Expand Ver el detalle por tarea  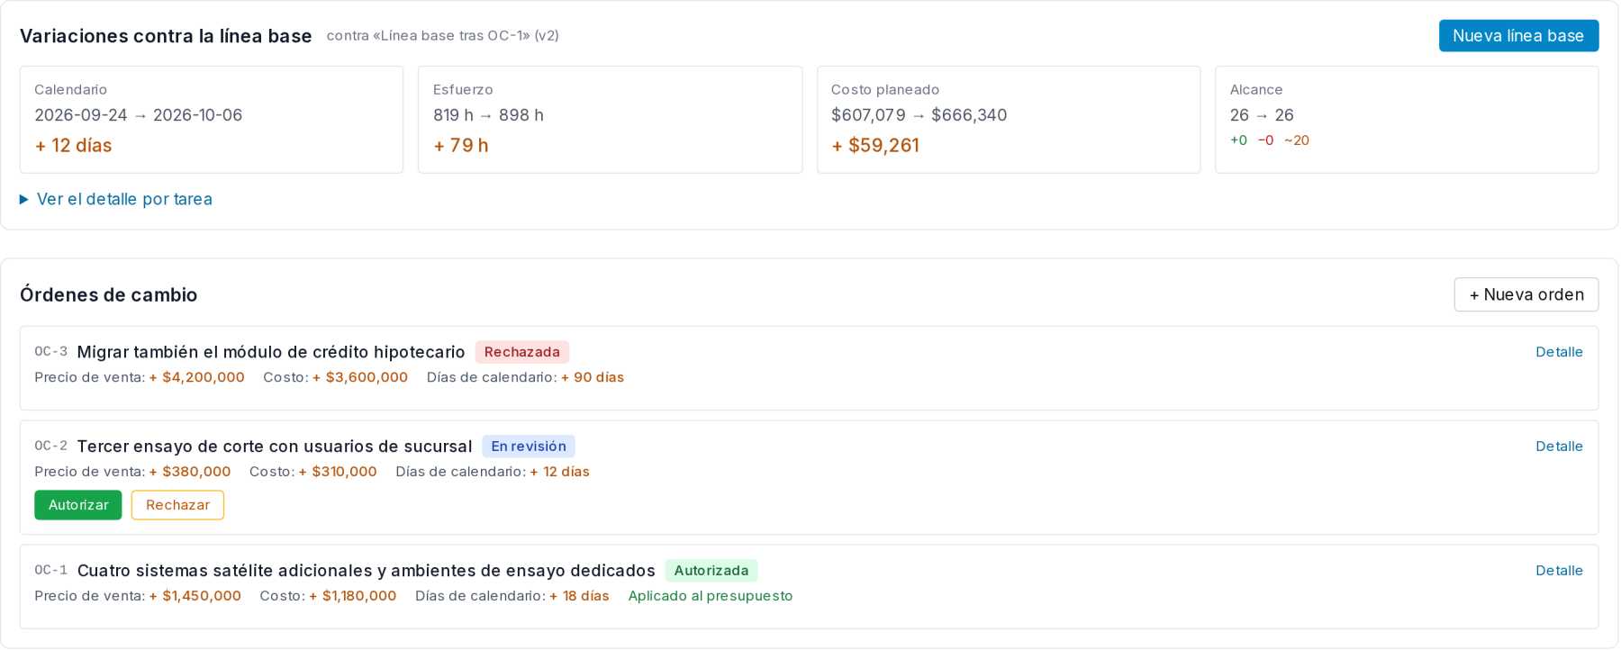tap(116, 199)
